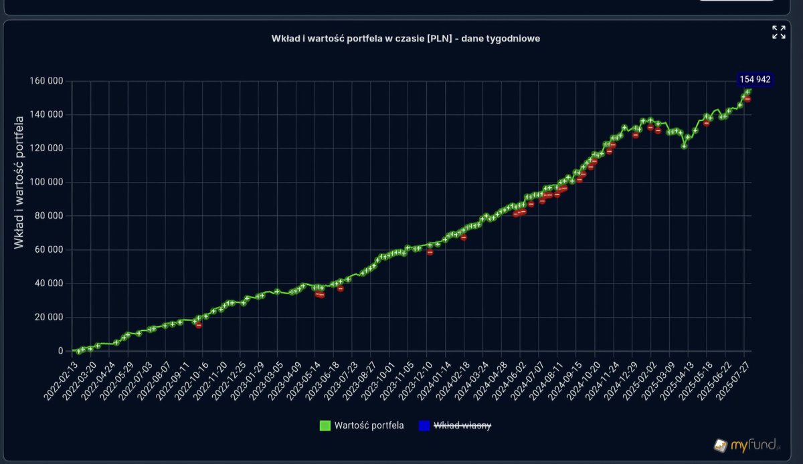Click the 2025-07-27 date label
The height and width of the screenshot is (464, 803).
click(x=734, y=378)
